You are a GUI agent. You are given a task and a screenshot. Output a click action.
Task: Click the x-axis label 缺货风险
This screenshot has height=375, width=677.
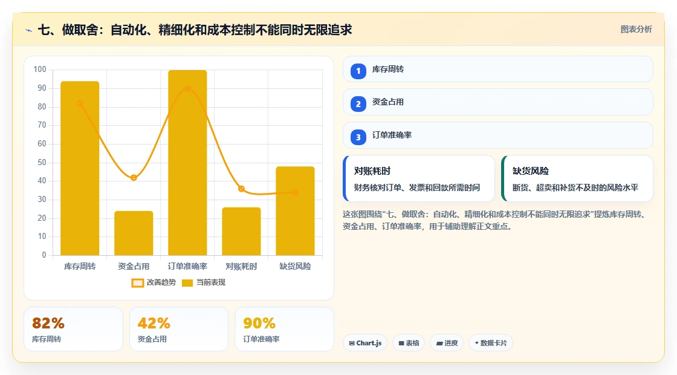[x=296, y=267]
